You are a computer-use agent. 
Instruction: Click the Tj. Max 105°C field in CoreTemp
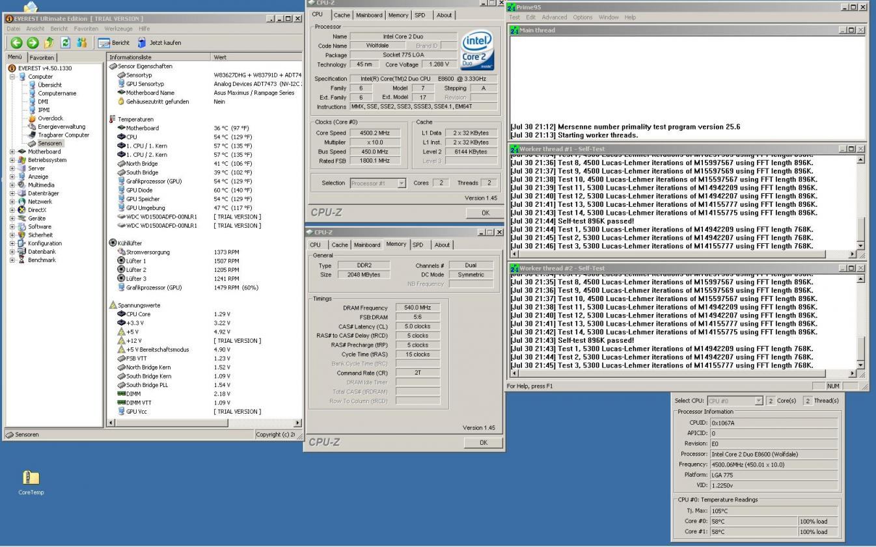(773, 511)
